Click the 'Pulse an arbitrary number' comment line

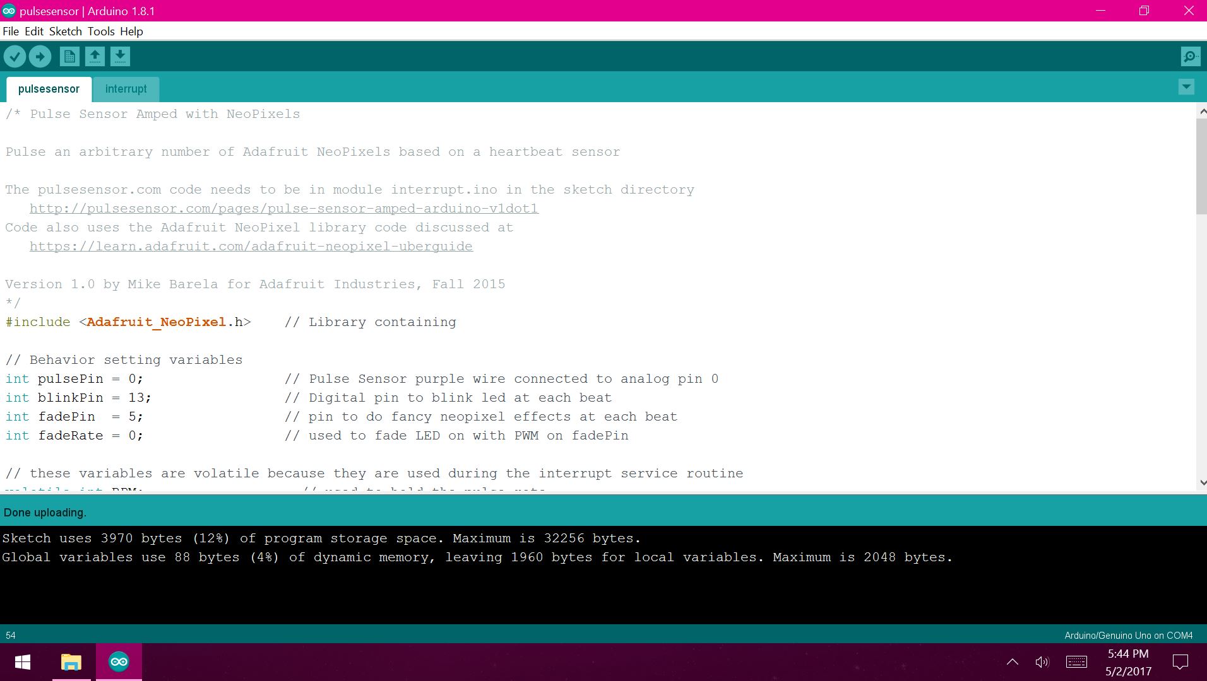coord(312,152)
